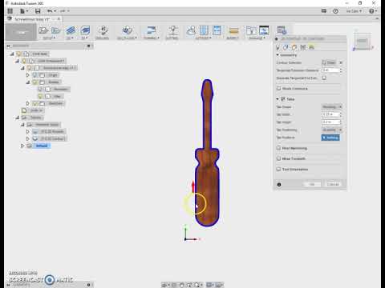Expand the first 2D operation under setup
Image resolution: width=385 pixels, height=288 pixels.
27,131
